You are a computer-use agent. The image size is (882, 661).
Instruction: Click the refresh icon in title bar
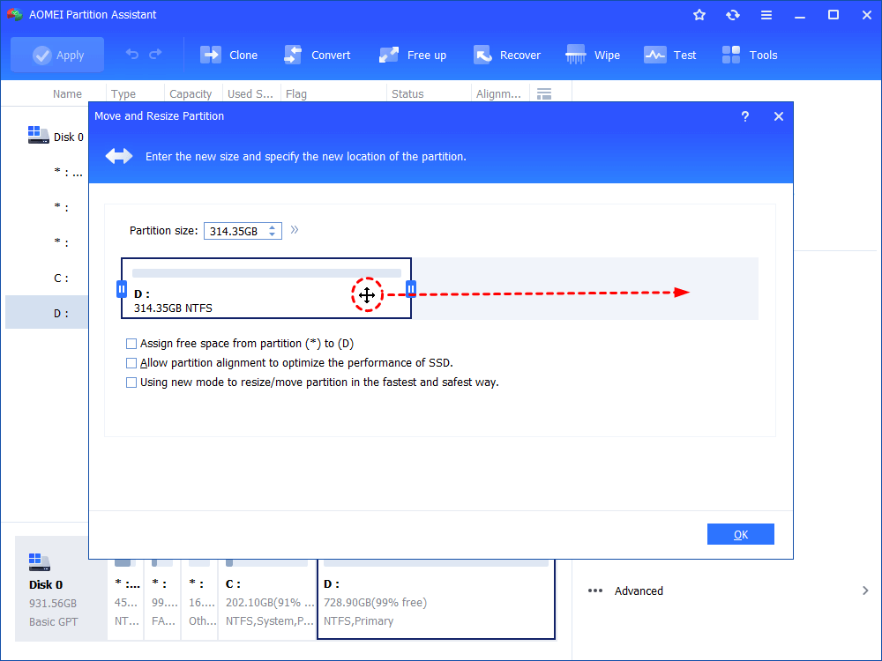(732, 15)
